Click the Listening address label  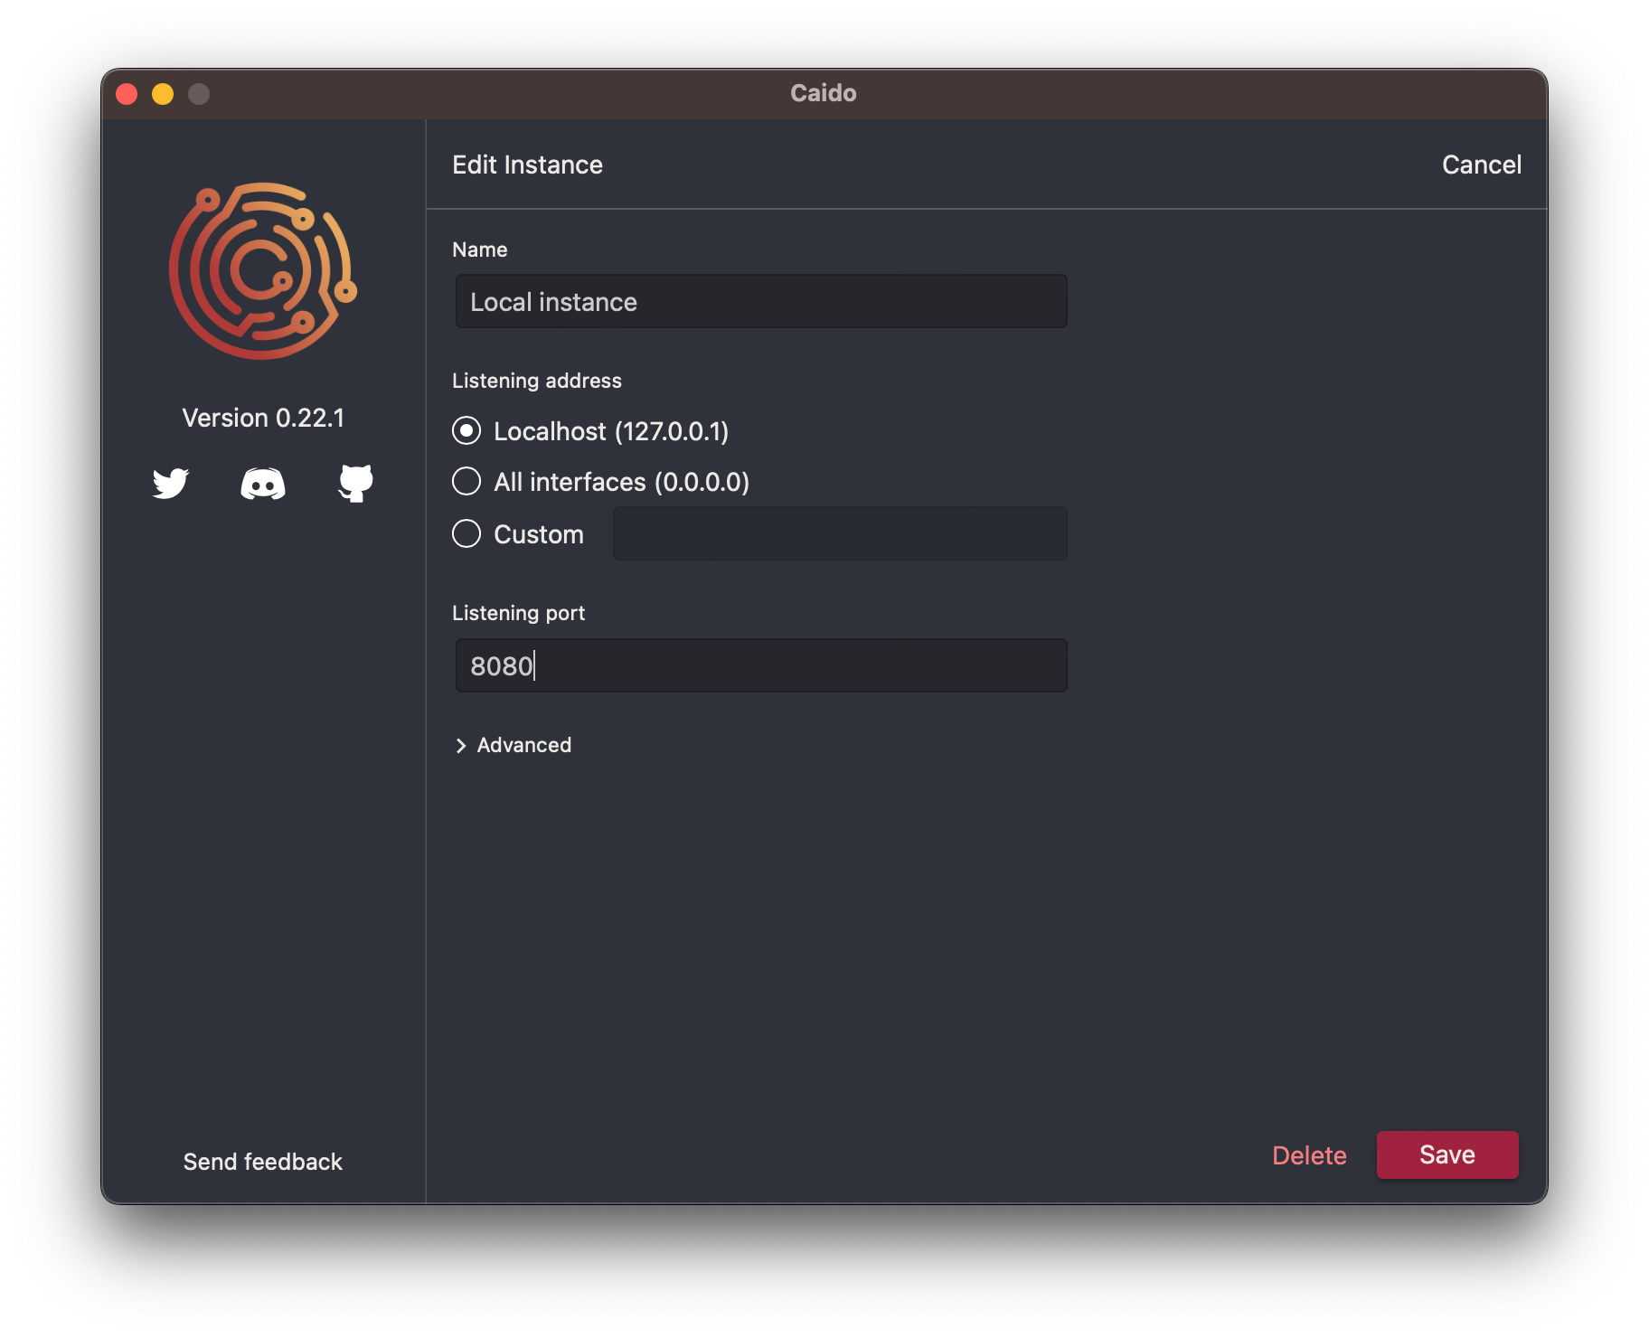(537, 381)
